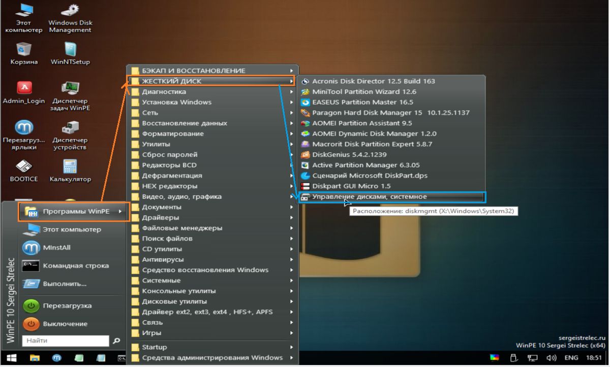
Task: Launch BOOTICE desktop shortcut
Action: pos(24,171)
